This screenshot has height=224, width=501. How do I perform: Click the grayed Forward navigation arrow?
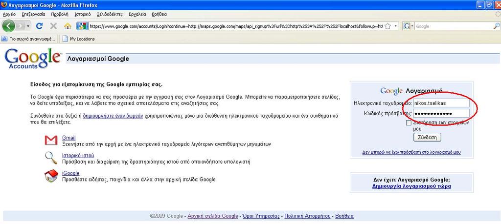click(21, 26)
